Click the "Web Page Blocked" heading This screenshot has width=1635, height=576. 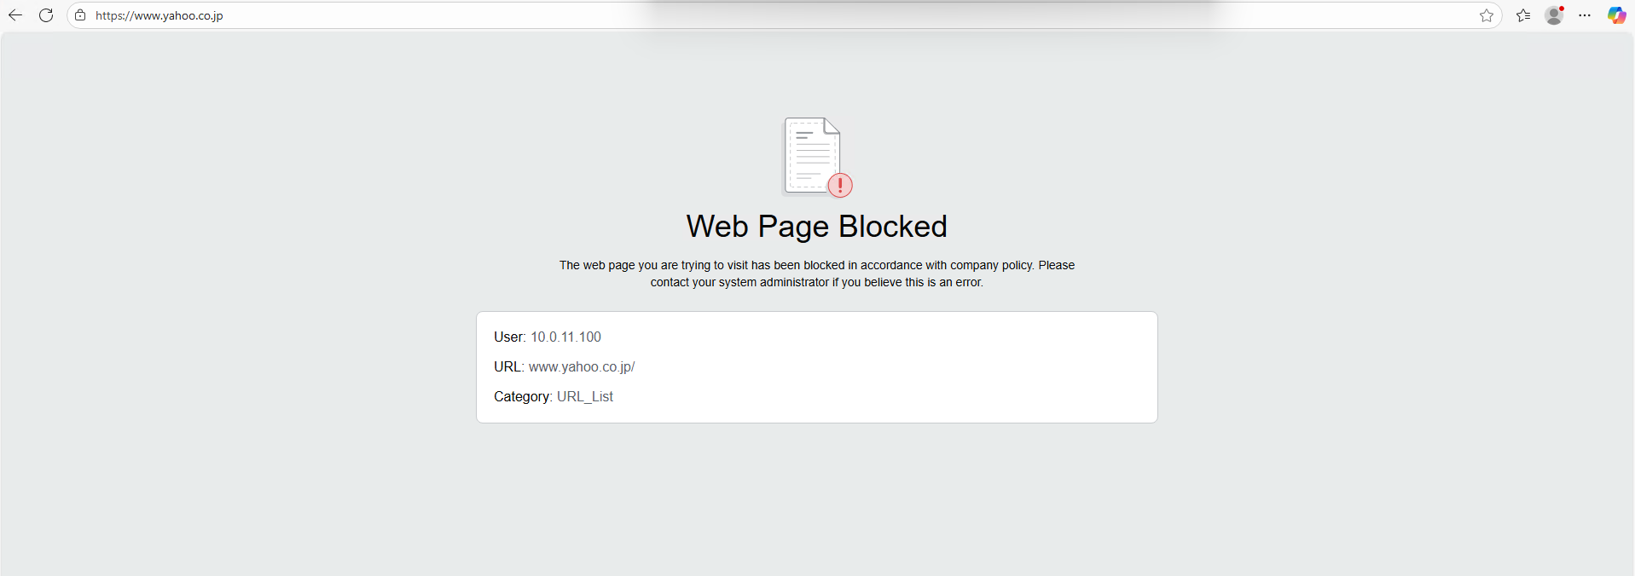point(816,227)
